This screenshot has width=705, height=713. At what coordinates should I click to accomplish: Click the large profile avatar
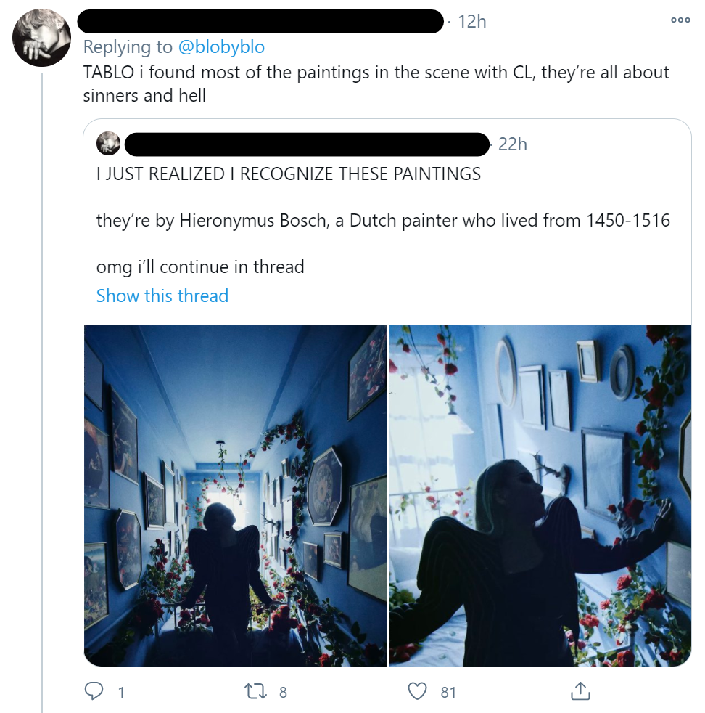tap(41, 37)
